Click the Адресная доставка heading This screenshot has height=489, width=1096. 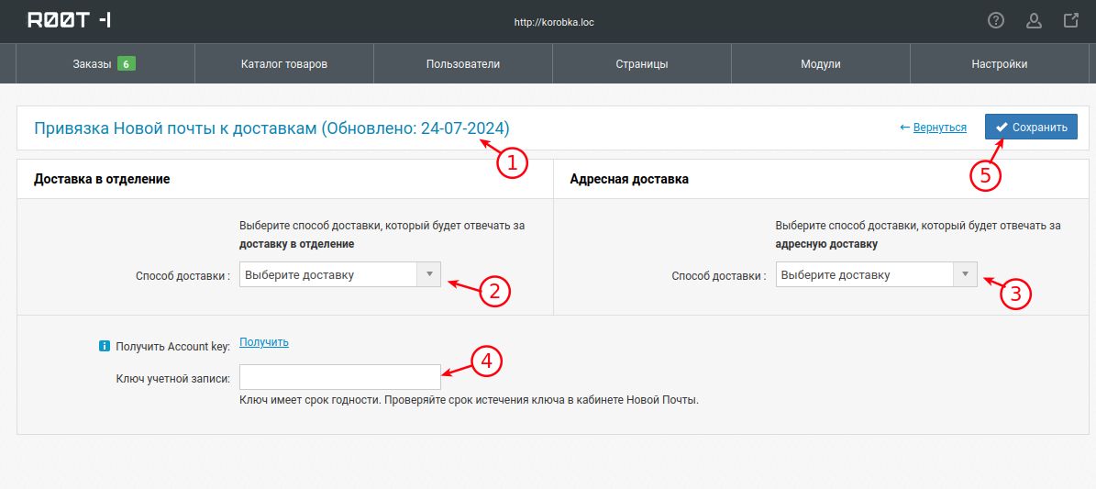click(x=629, y=179)
